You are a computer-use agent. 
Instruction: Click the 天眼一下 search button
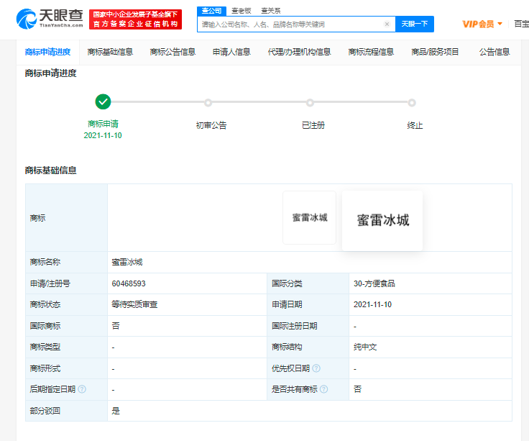[415, 24]
